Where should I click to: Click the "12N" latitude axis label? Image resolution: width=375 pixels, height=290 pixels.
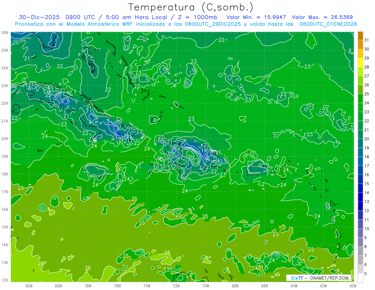point(5,280)
